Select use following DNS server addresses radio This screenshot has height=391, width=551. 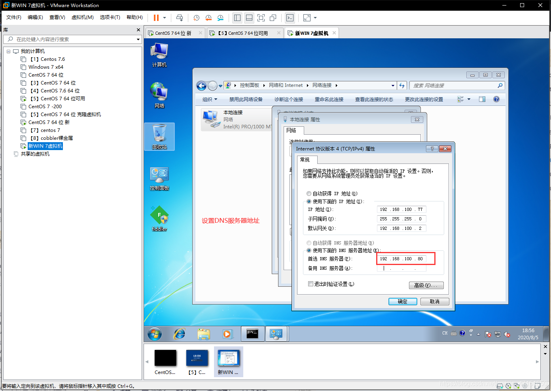click(309, 250)
